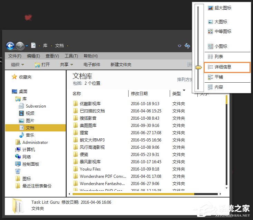The width and height of the screenshot is (253, 220).
Task: Expand the arrow after 文档 breadcrumb
Action: click(x=68, y=46)
